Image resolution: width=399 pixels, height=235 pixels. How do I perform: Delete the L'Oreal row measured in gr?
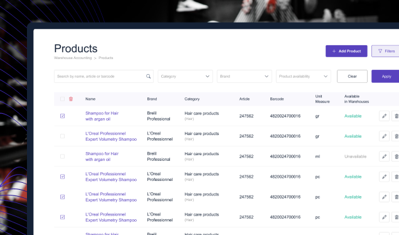(x=396, y=136)
